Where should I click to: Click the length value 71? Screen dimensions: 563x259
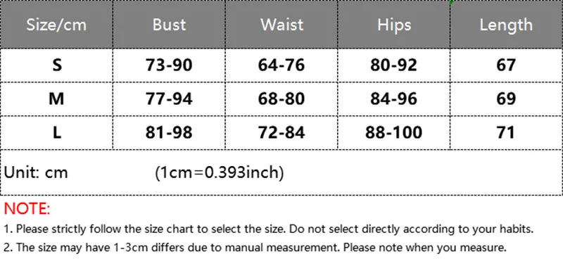pos(506,132)
